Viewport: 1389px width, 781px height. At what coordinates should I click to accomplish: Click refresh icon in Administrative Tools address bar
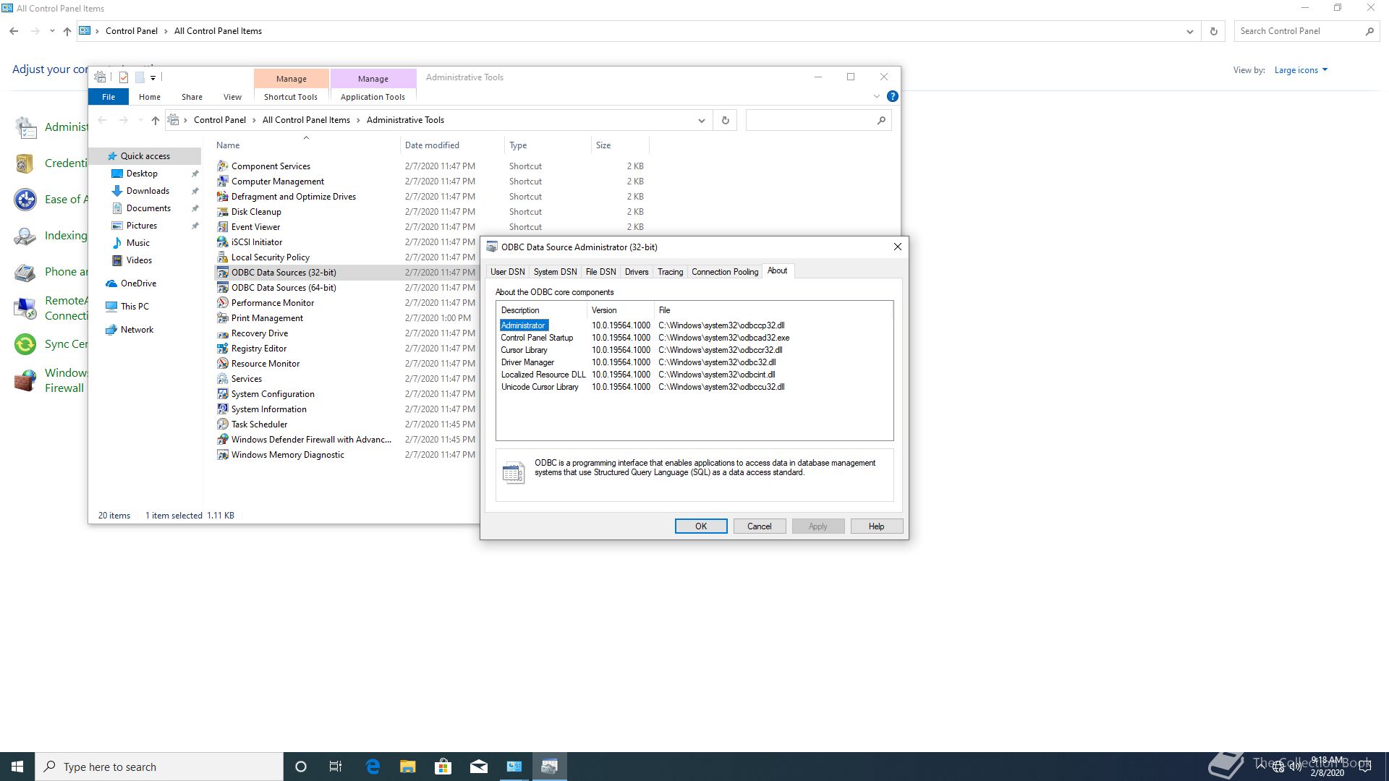[725, 120]
